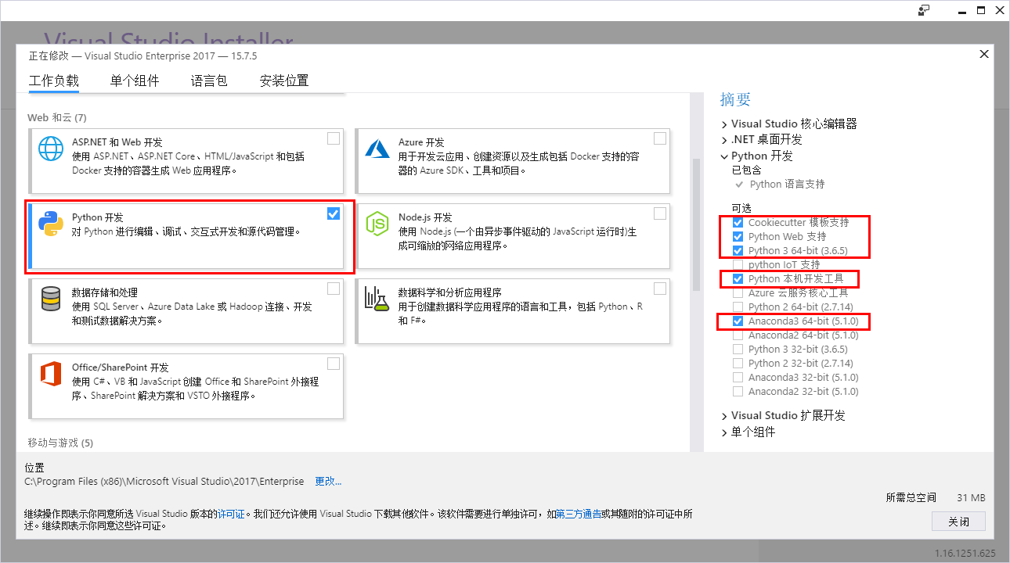Click the 31 MB required space value
The width and height of the screenshot is (1010, 563).
[x=971, y=497]
